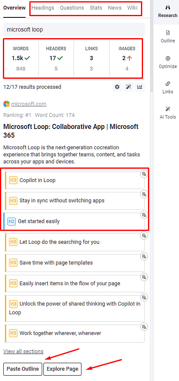Screen dimensions: 179x381
Task: Switch to the News tab
Action: click(x=115, y=8)
